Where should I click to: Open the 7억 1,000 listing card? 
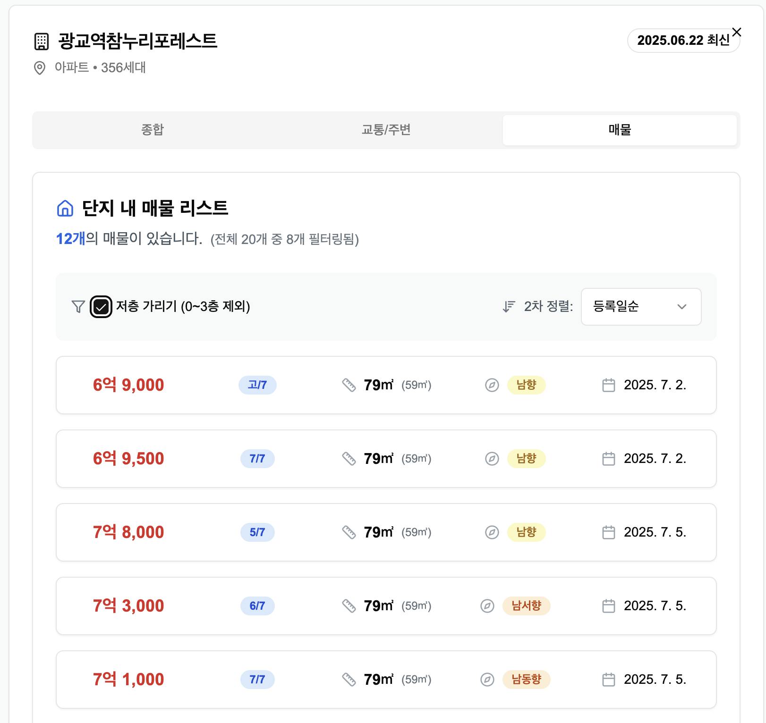click(386, 680)
